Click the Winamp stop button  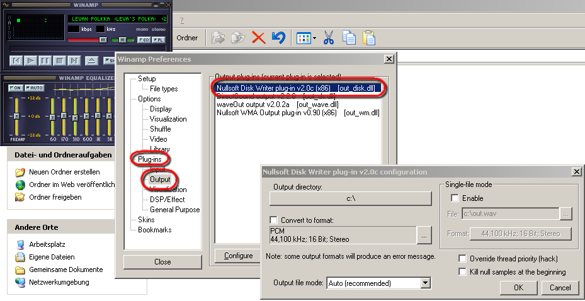[59, 60]
